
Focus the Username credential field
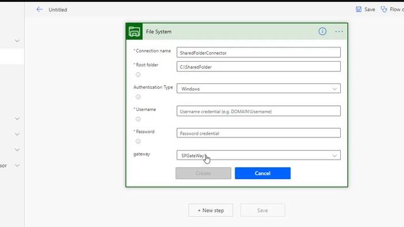(258, 111)
